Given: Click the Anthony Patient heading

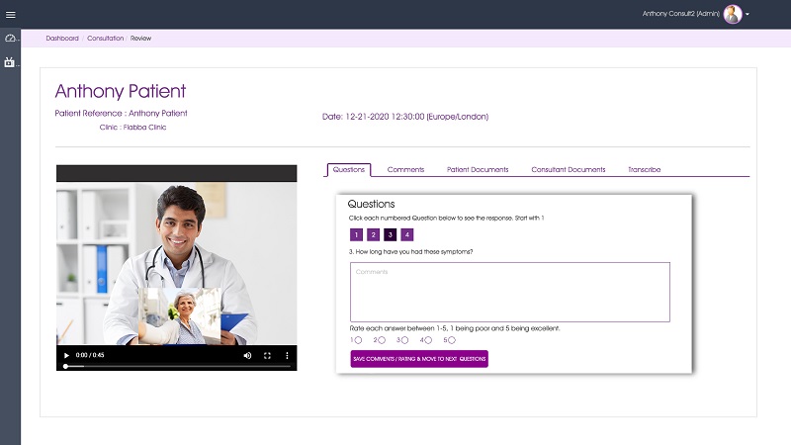Looking at the screenshot, I should [121, 91].
